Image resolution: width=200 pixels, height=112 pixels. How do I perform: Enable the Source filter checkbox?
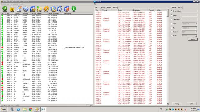(172, 15)
